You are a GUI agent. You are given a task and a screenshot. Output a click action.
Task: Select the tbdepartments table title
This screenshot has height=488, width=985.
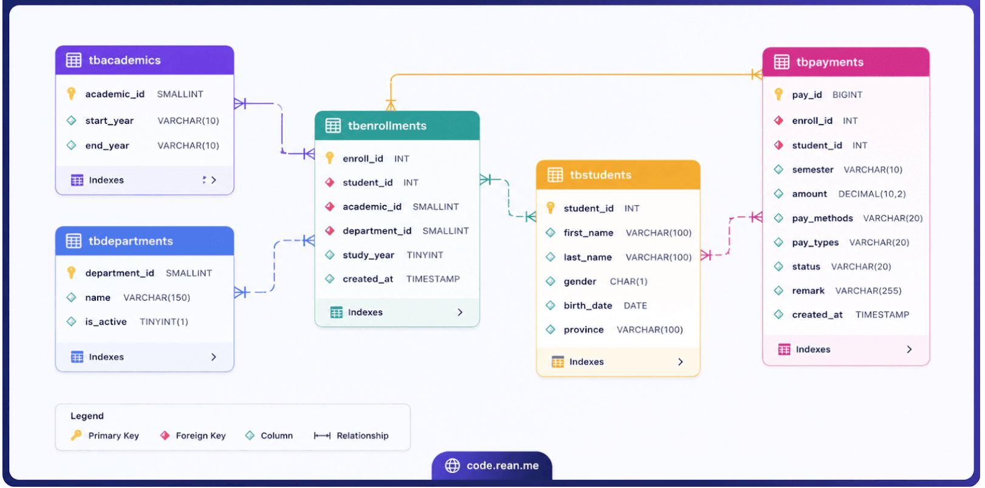pyautogui.click(x=131, y=241)
